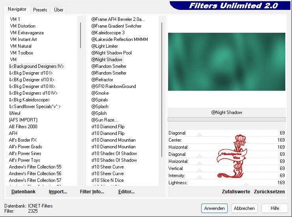Open the Datenbank option
The height and width of the screenshot is (217, 292).
click(x=23, y=192)
